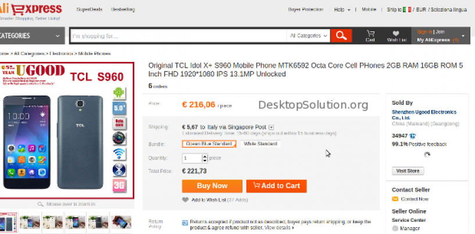This screenshot has height=234, width=475.
Task: Open the Help menu
Action: (342, 10)
